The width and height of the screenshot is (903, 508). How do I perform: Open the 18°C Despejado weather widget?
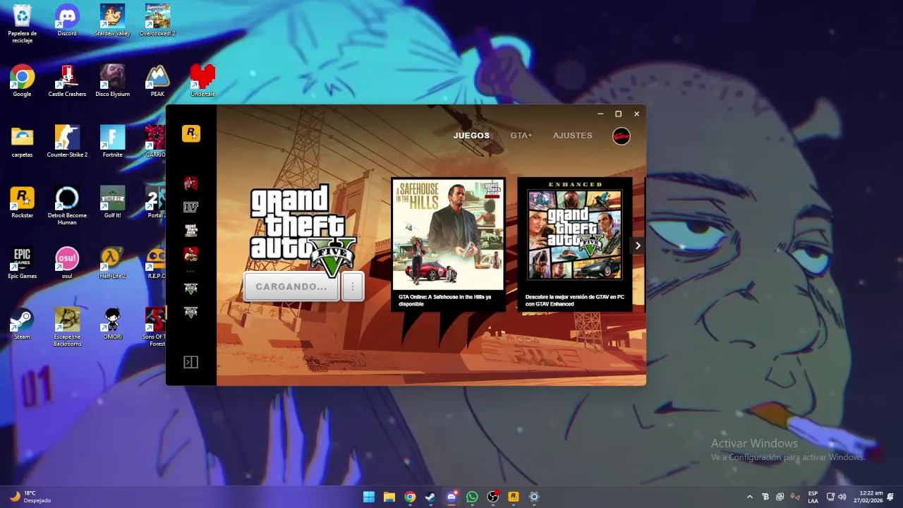point(31,497)
